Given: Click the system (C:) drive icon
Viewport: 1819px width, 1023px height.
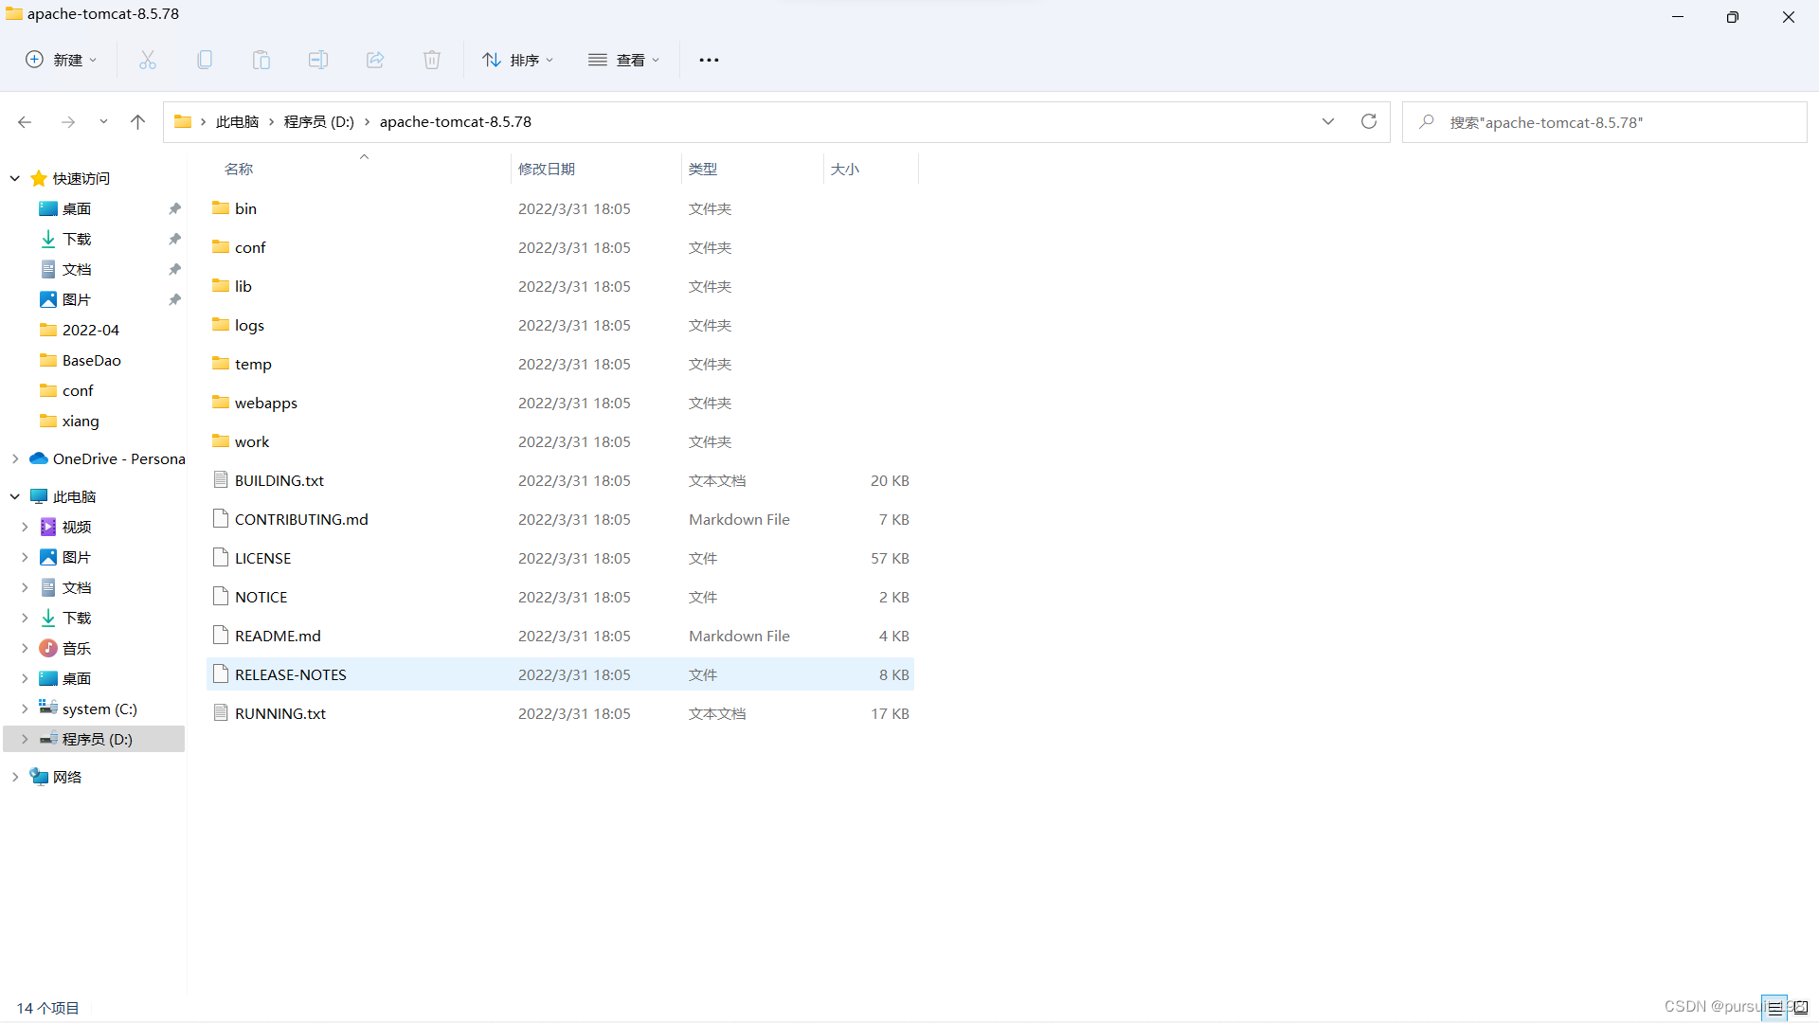Looking at the screenshot, I should point(48,708).
